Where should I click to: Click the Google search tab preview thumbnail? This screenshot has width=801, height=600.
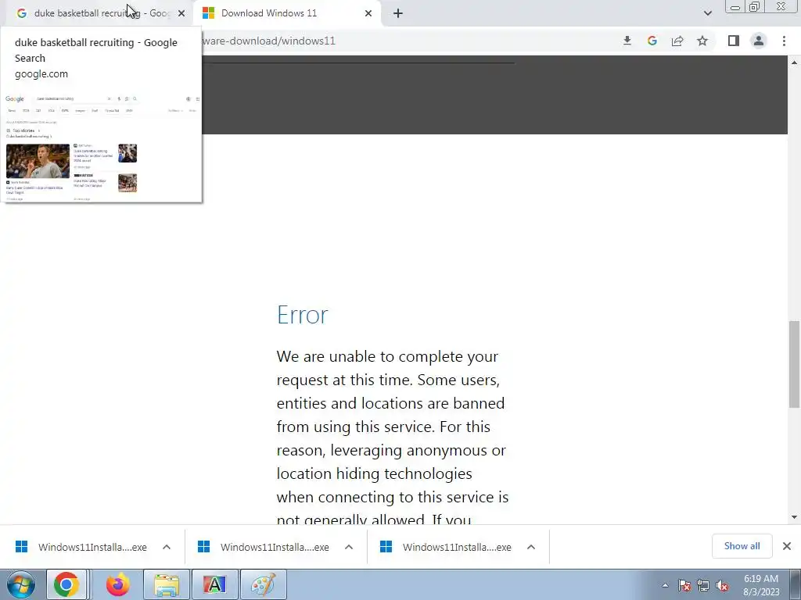coord(101,147)
